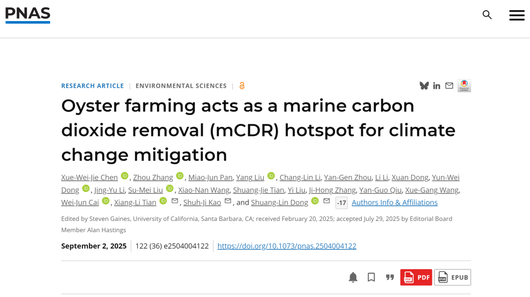Open the cite quotation marks icon

(x=390, y=277)
